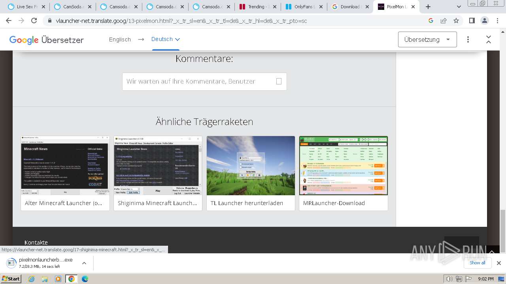
Task: Click 'Ähnliche Trägerraketen' heading
Action: [204, 121]
